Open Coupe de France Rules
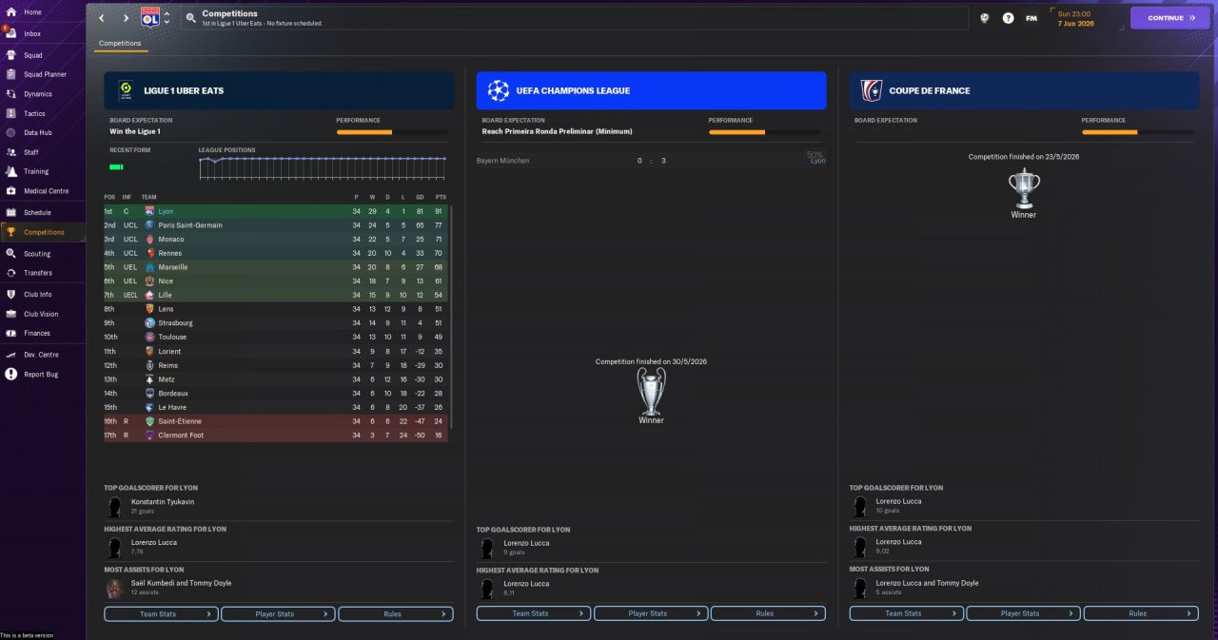1218x640 pixels. point(1141,614)
